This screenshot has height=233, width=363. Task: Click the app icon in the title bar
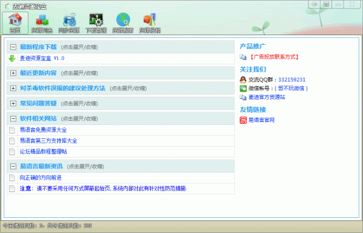point(8,6)
